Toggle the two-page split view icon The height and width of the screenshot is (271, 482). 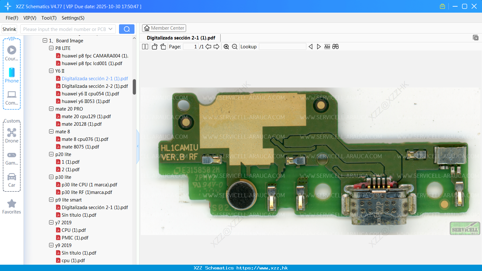(x=145, y=47)
